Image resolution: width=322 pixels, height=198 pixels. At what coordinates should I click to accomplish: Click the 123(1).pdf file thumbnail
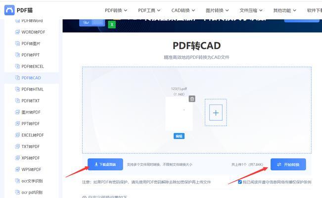(x=179, y=114)
